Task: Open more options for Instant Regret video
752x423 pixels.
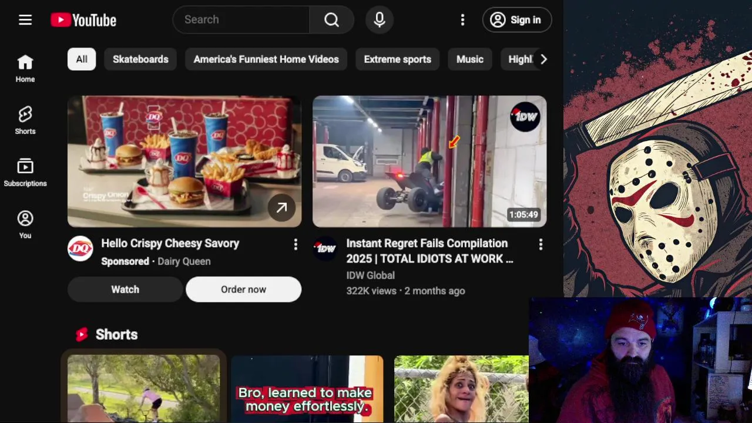Action: [540, 244]
